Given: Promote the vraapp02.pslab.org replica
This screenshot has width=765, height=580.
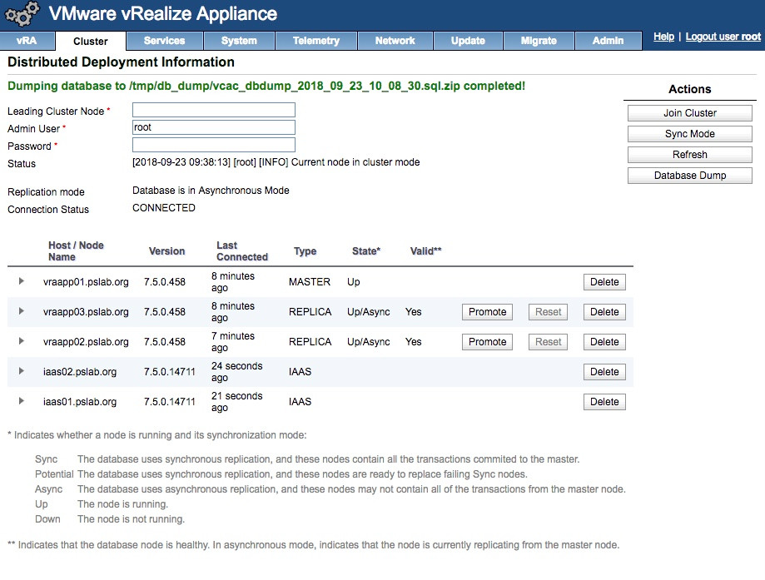Looking at the screenshot, I should coord(488,342).
